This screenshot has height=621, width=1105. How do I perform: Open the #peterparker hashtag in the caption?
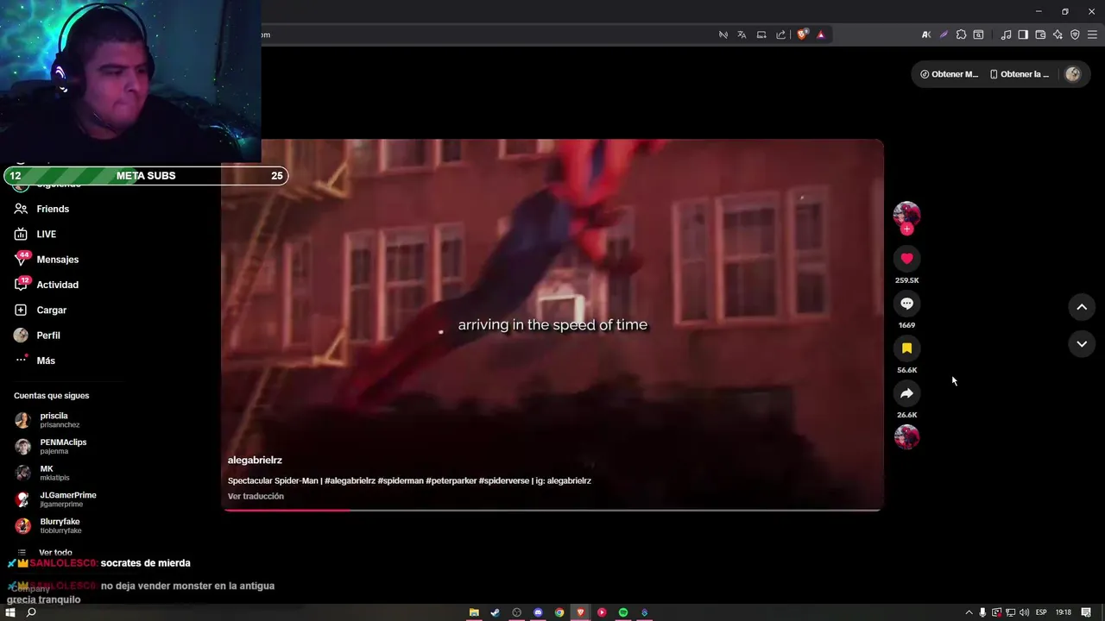point(451,480)
